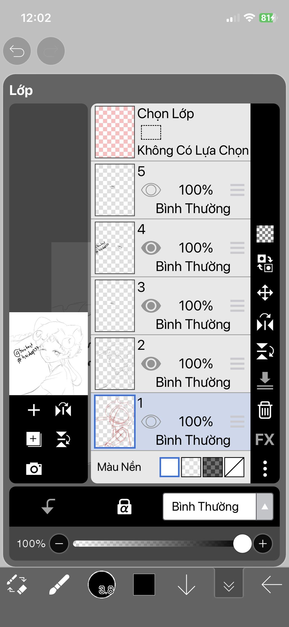Decrease opacity with the minus button
The image size is (289, 627).
tap(59, 543)
